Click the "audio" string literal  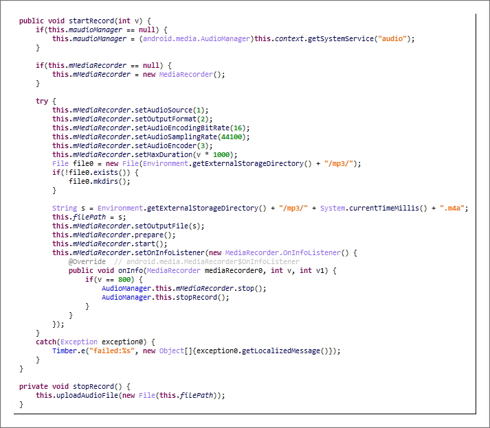point(392,38)
